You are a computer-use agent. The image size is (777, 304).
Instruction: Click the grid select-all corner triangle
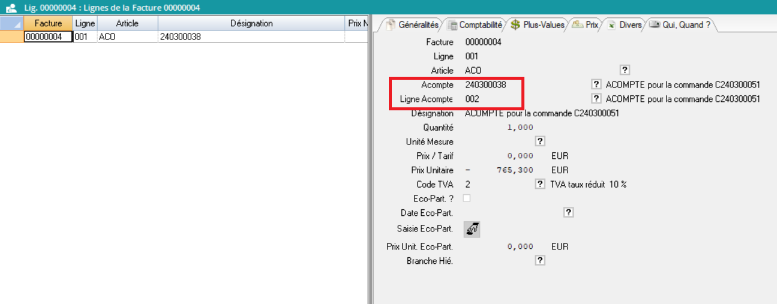[x=12, y=23]
